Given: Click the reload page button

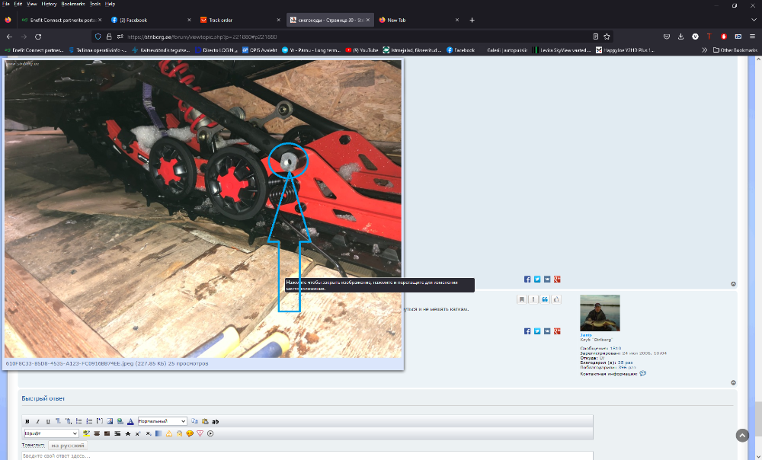Looking at the screenshot, I should (38, 36).
